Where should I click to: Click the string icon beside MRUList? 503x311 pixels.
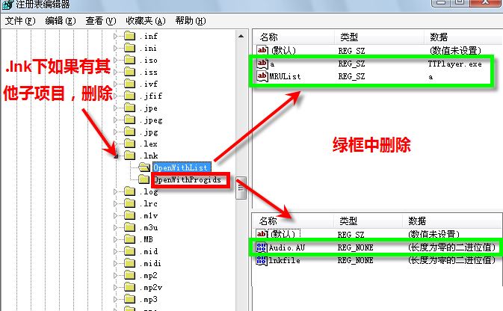point(262,76)
